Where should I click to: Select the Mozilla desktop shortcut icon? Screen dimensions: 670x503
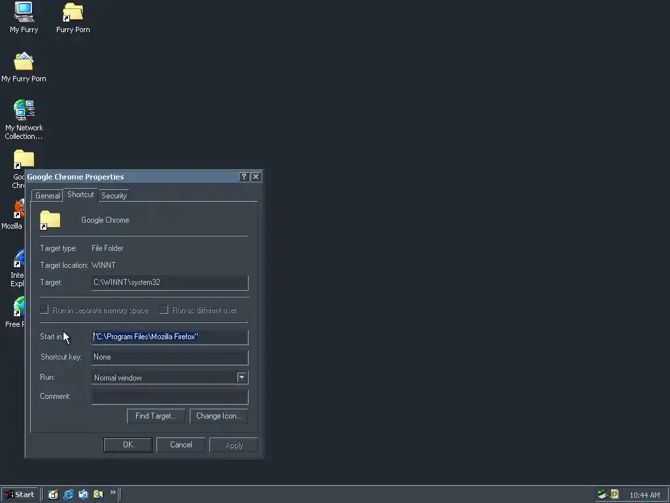pyautogui.click(x=19, y=210)
